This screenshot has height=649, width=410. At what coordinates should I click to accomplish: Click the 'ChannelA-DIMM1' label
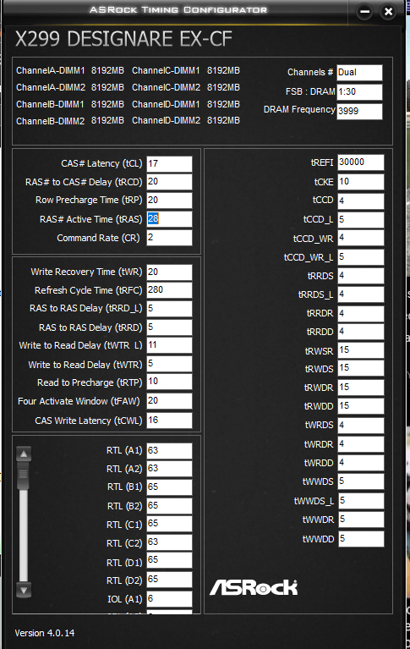point(51,71)
